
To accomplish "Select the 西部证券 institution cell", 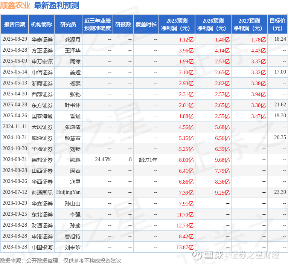I will point(42,94).
